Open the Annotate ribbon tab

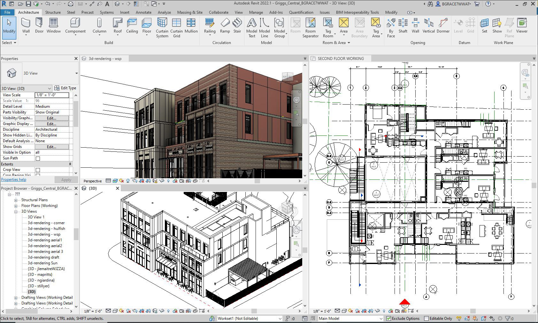coord(143,12)
